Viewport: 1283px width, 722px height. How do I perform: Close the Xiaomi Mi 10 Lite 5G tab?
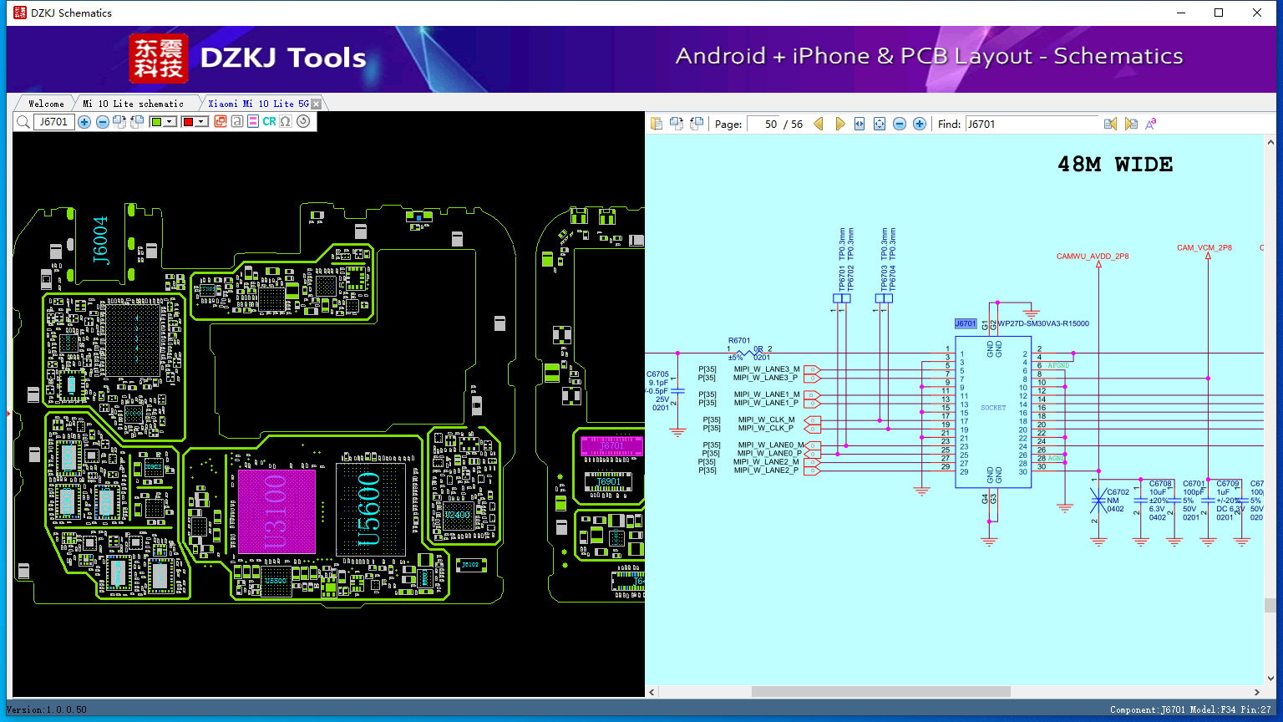[316, 104]
